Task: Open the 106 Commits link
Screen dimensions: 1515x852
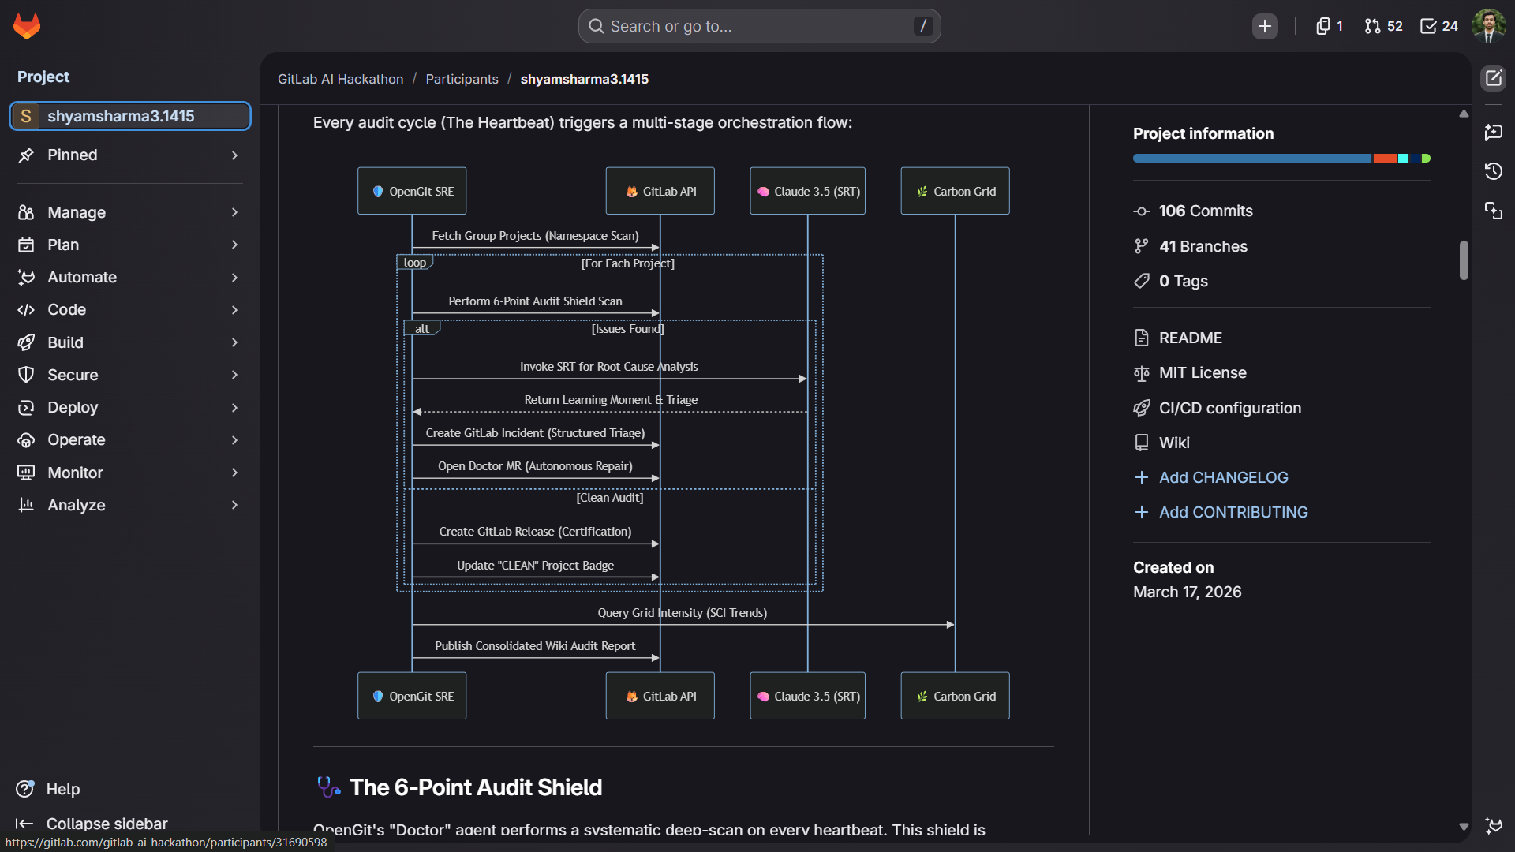Action: (1205, 211)
